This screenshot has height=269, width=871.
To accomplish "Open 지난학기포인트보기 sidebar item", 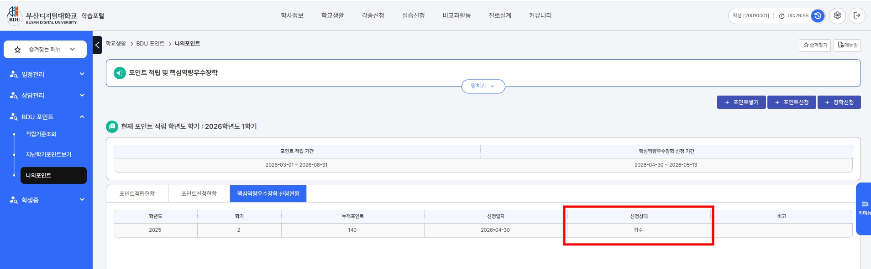I will click(x=48, y=155).
